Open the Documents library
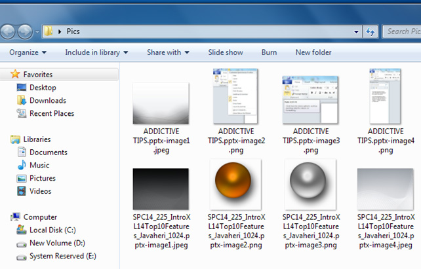 pos(49,152)
